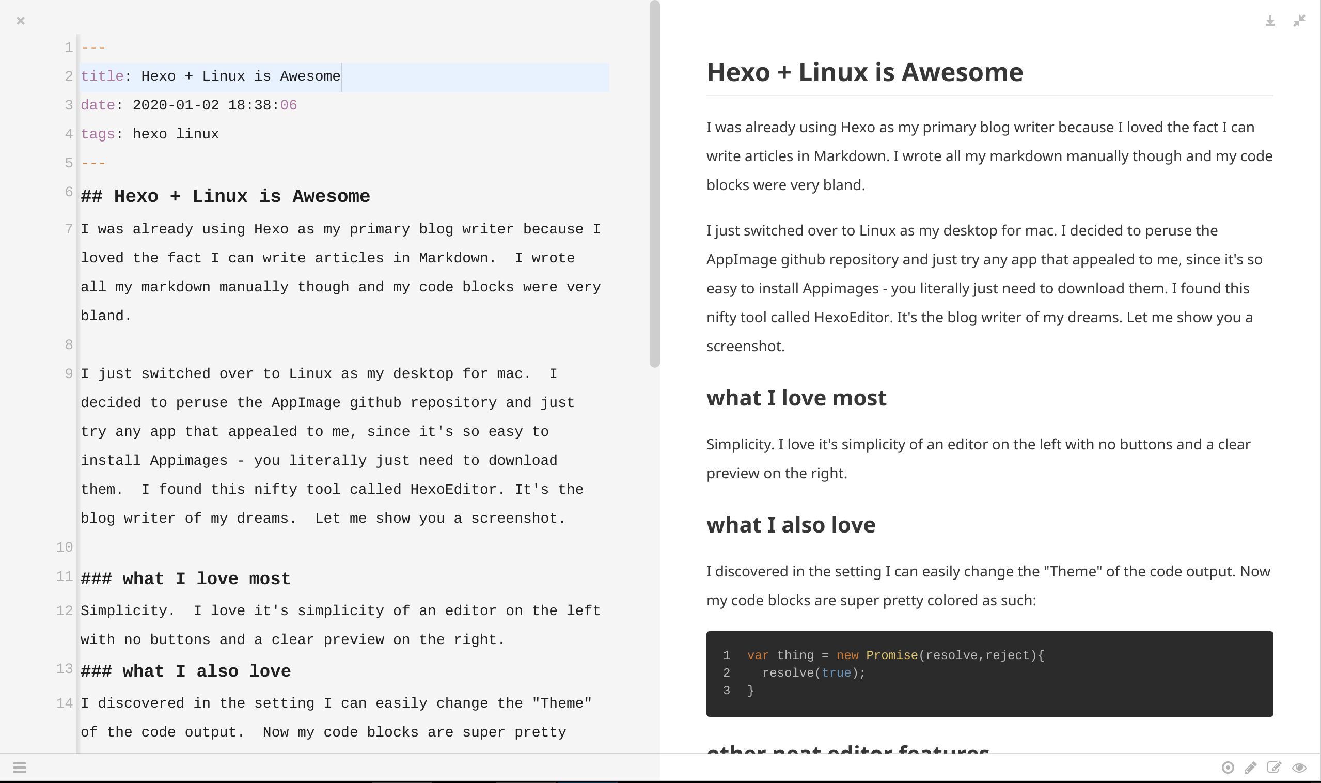1321x783 pixels.
Task: Open the hamburger menu in the footer
Action: [x=20, y=767]
